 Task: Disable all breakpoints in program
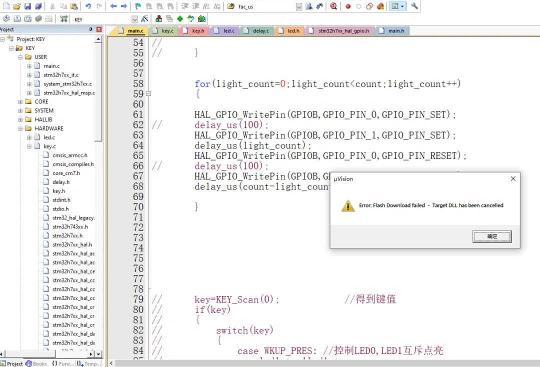pyautogui.click(x=368, y=6)
